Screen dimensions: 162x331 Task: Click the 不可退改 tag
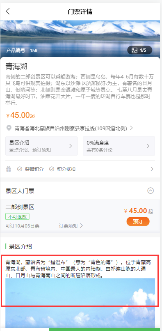(17, 216)
